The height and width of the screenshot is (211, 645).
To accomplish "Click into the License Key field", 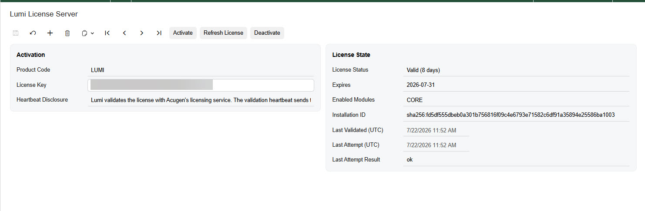I will pos(201,85).
